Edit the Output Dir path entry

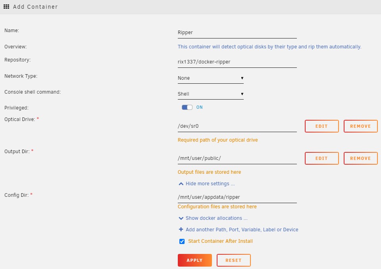point(322,158)
